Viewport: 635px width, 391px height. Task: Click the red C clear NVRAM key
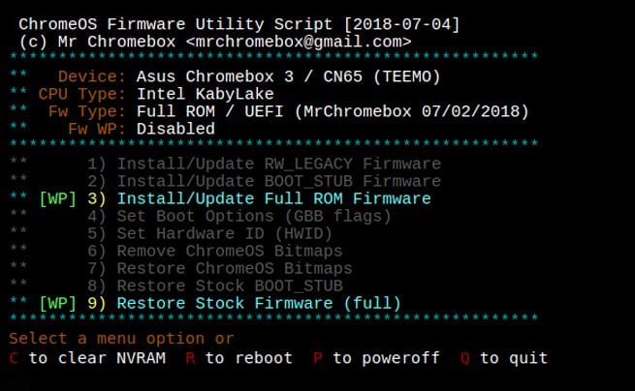pyautogui.click(x=14, y=358)
